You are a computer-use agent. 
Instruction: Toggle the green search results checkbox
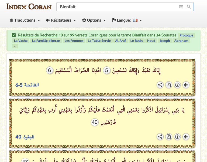(14, 35)
